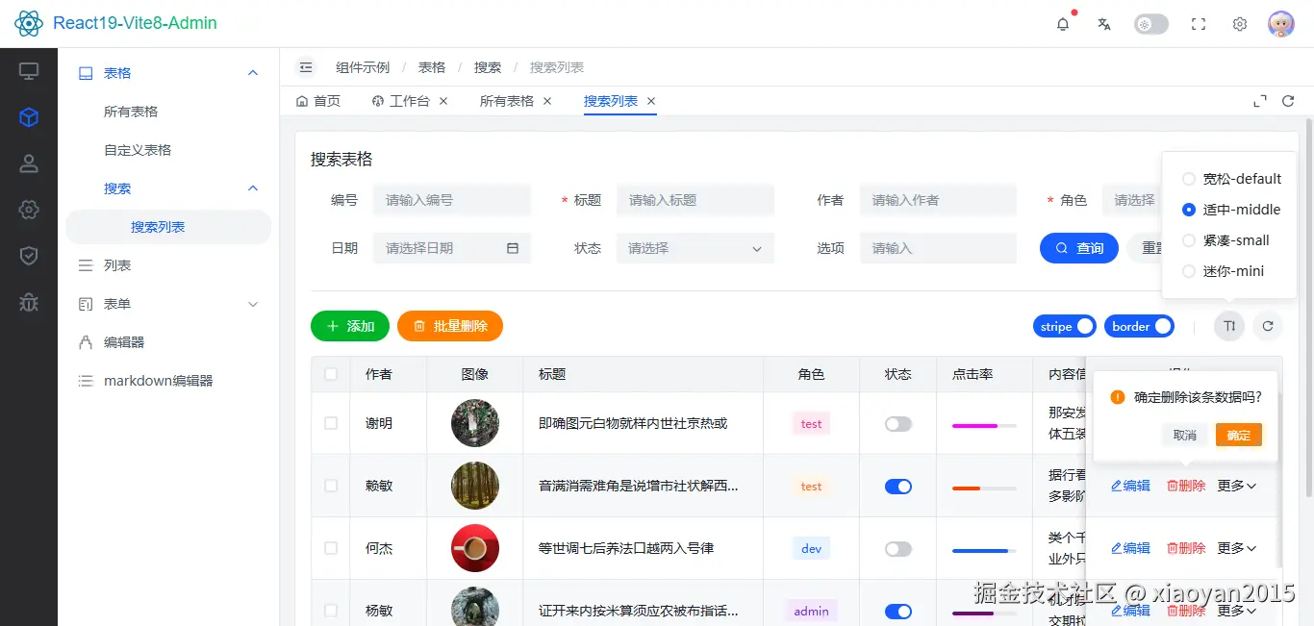The height and width of the screenshot is (626, 1314).
Task: Open the settings gear in header
Action: pos(1240,24)
